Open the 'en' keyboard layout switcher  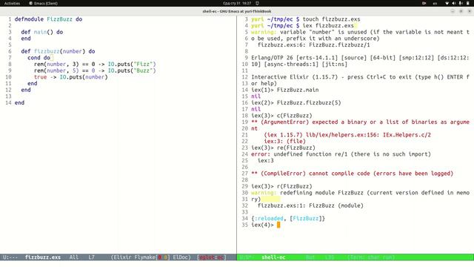[435, 3]
